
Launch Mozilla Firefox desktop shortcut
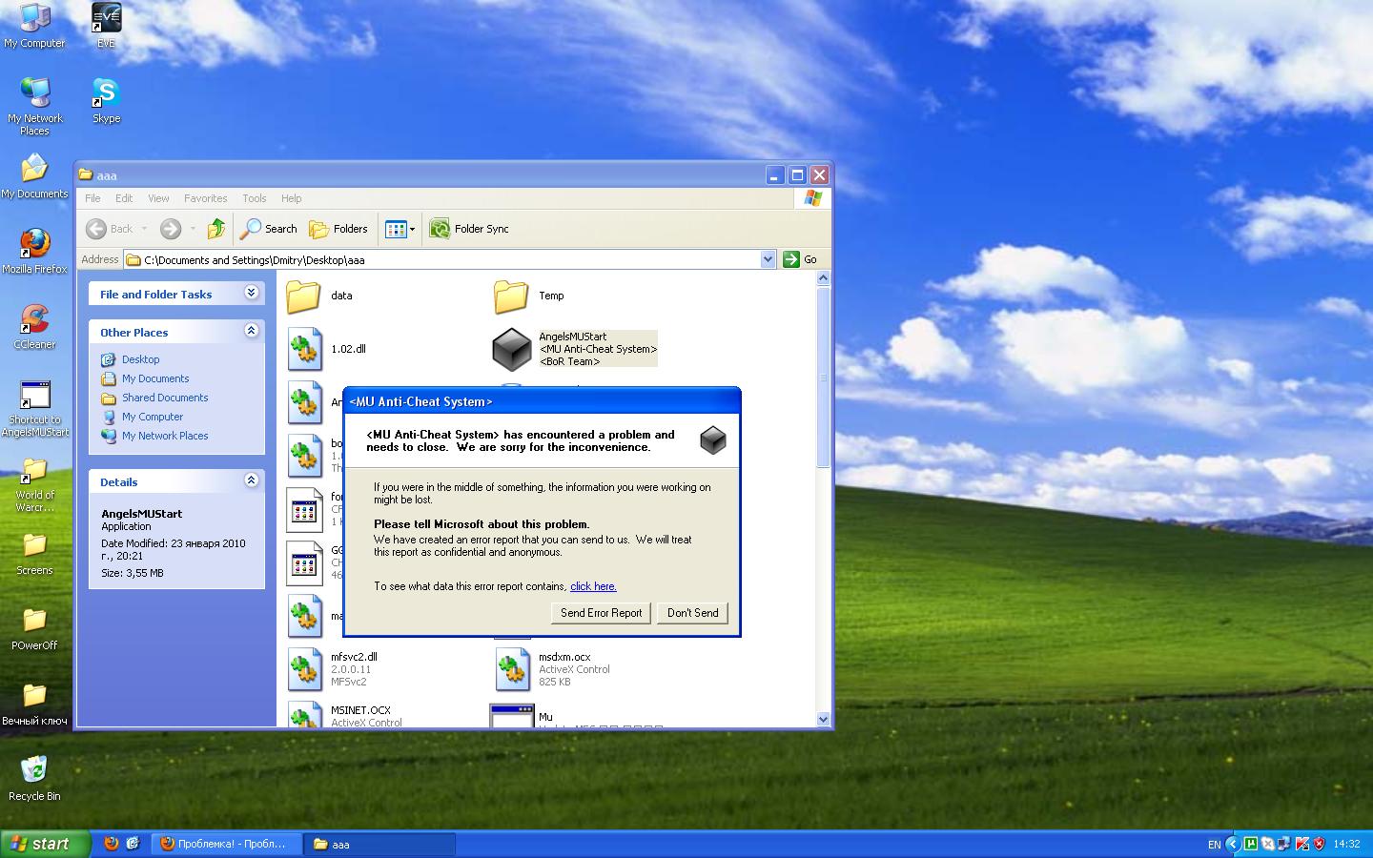click(x=34, y=252)
